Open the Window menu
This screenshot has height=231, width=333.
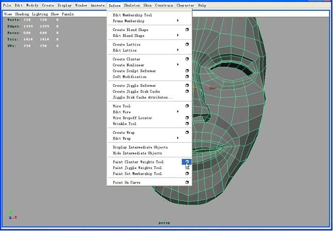(81, 5)
